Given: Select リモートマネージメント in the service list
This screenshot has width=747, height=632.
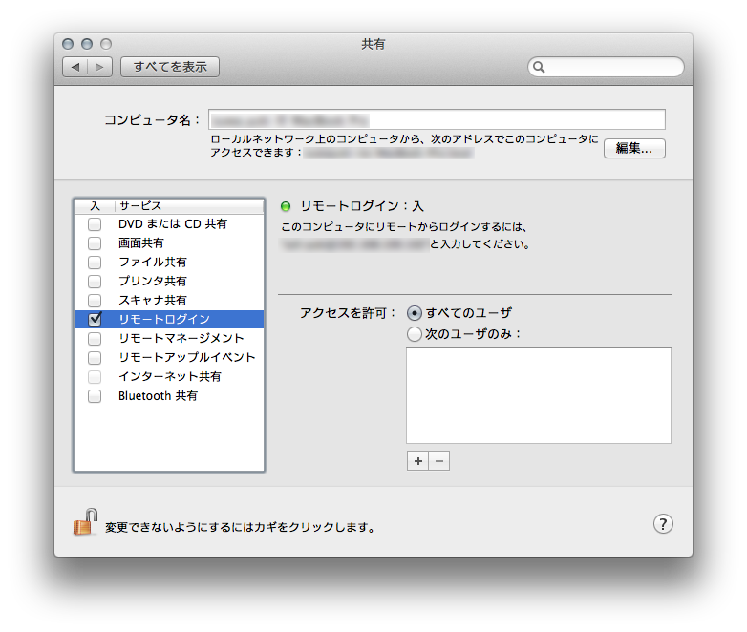Looking at the screenshot, I should [x=181, y=339].
